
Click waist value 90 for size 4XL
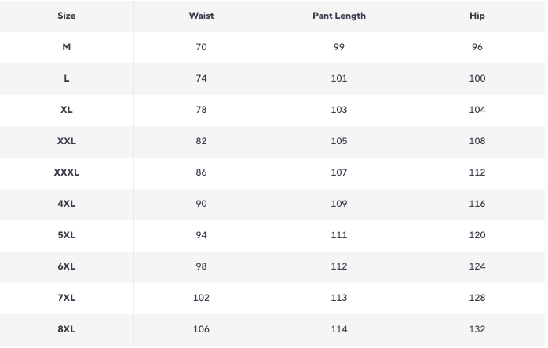tap(202, 204)
